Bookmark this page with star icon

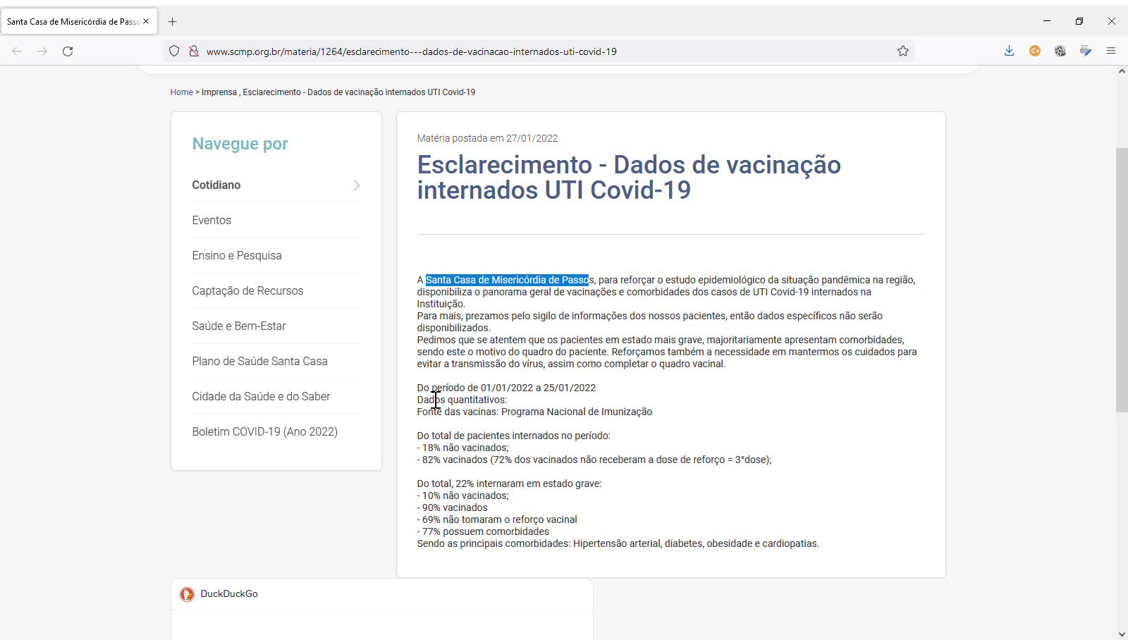pyautogui.click(x=903, y=51)
